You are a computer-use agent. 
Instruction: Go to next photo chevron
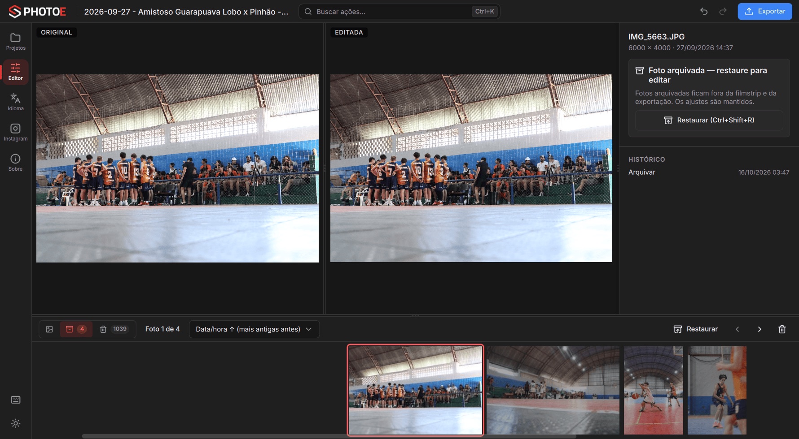[759, 329]
